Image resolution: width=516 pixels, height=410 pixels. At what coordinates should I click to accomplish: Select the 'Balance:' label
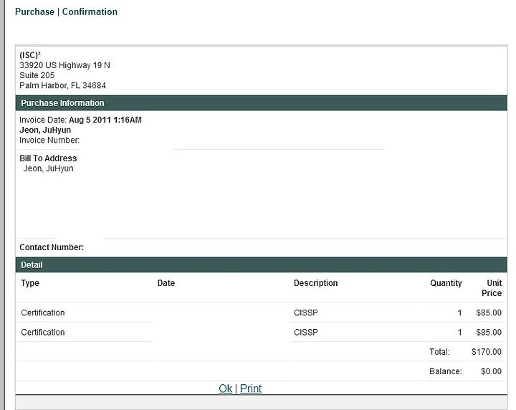coord(446,371)
